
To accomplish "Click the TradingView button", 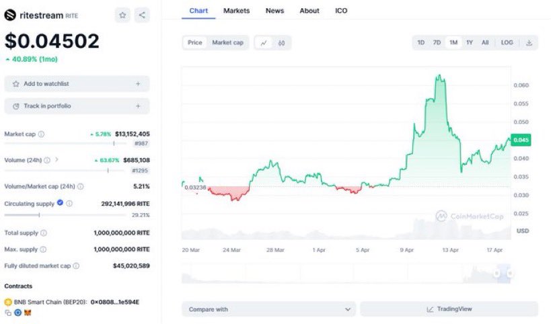I will point(449,309).
